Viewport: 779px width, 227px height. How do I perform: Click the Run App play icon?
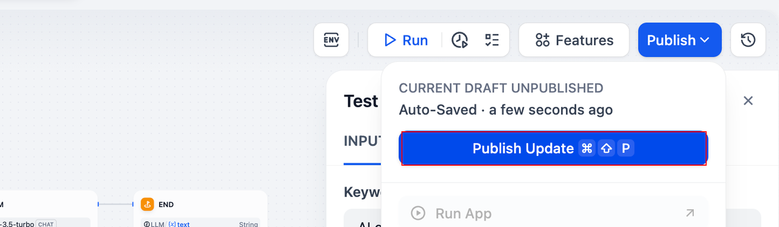[417, 213]
